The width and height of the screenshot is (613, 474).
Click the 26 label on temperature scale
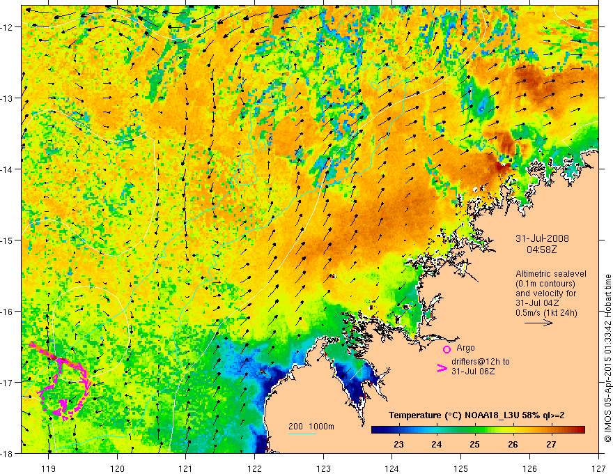pos(513,445)
